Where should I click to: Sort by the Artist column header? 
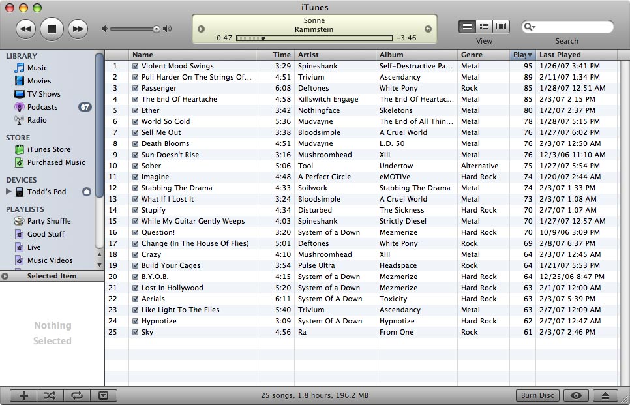click(335, 55)
